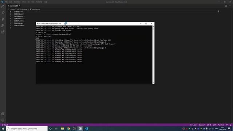Open the Source Control view
Viewport: 233px width, 131px height.
pos(3,19)
